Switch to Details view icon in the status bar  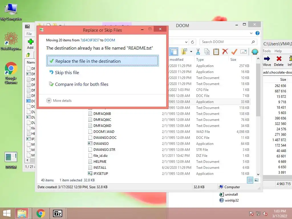[250, 180]
